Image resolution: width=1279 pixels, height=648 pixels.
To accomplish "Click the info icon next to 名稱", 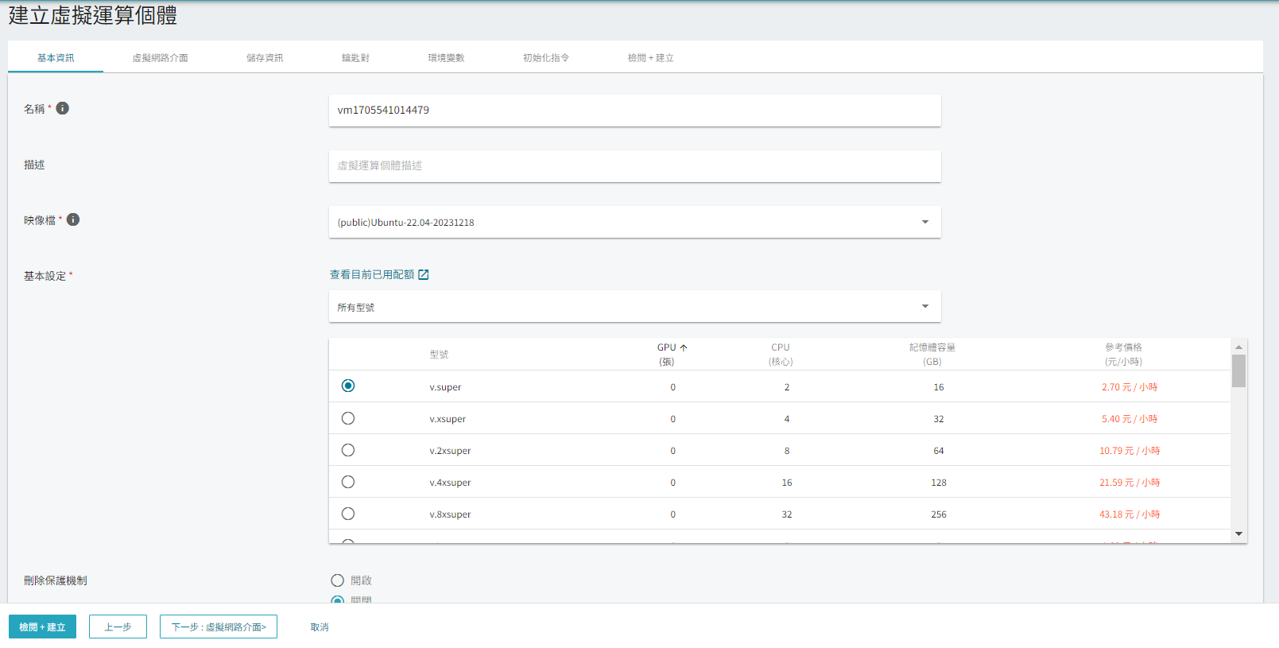I will coord(62,108).
